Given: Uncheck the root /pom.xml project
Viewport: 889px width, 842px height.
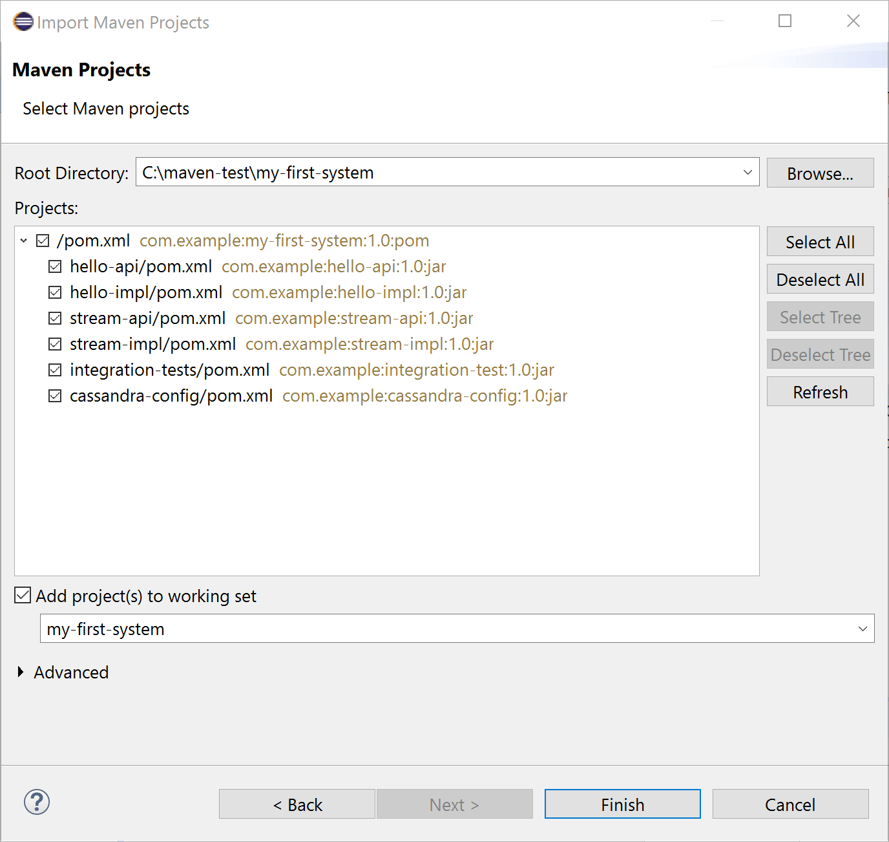Looking at the screenshot, I should pos(43,240).
